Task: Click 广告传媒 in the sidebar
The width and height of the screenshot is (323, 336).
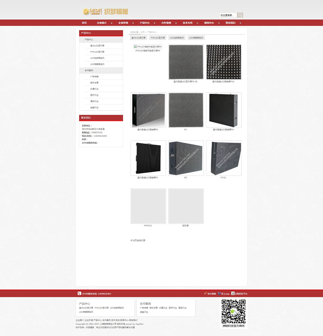Action: pyautogui.click(x=94, y=76)
